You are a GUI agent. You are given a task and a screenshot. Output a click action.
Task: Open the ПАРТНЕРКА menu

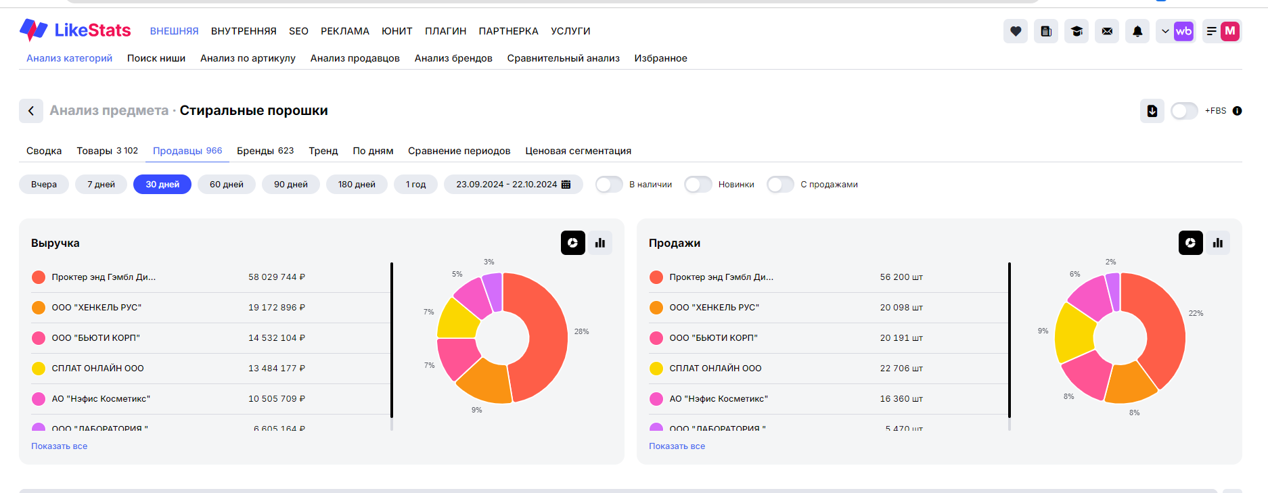(x=509, y=31)
